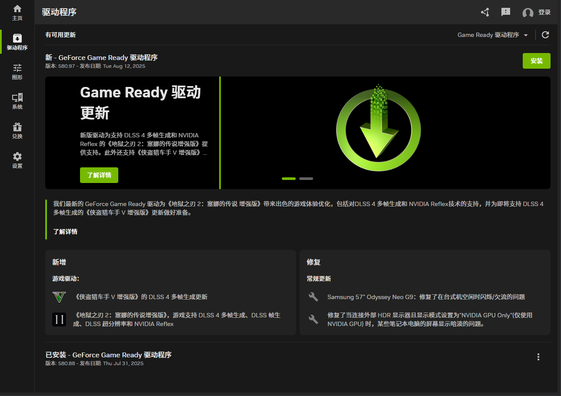The image size is (561, 396).
Task: Click the 修复 section heading
Action: click(314, 262)
